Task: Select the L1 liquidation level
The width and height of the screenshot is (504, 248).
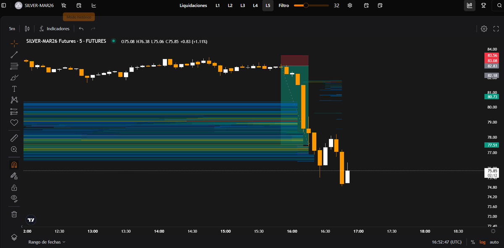Action: coord(218,5)
